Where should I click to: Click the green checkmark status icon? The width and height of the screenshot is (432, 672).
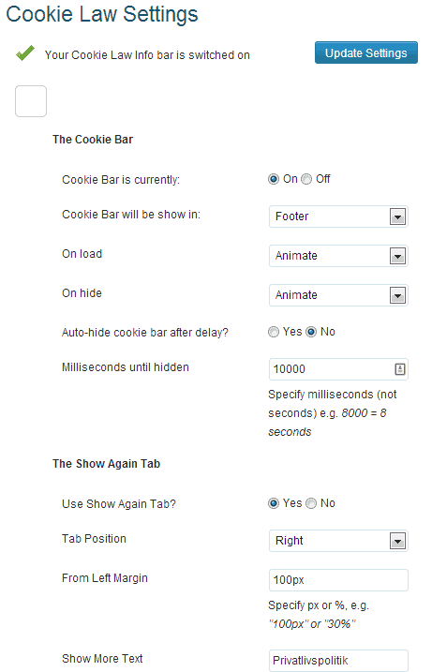point(25,53)
